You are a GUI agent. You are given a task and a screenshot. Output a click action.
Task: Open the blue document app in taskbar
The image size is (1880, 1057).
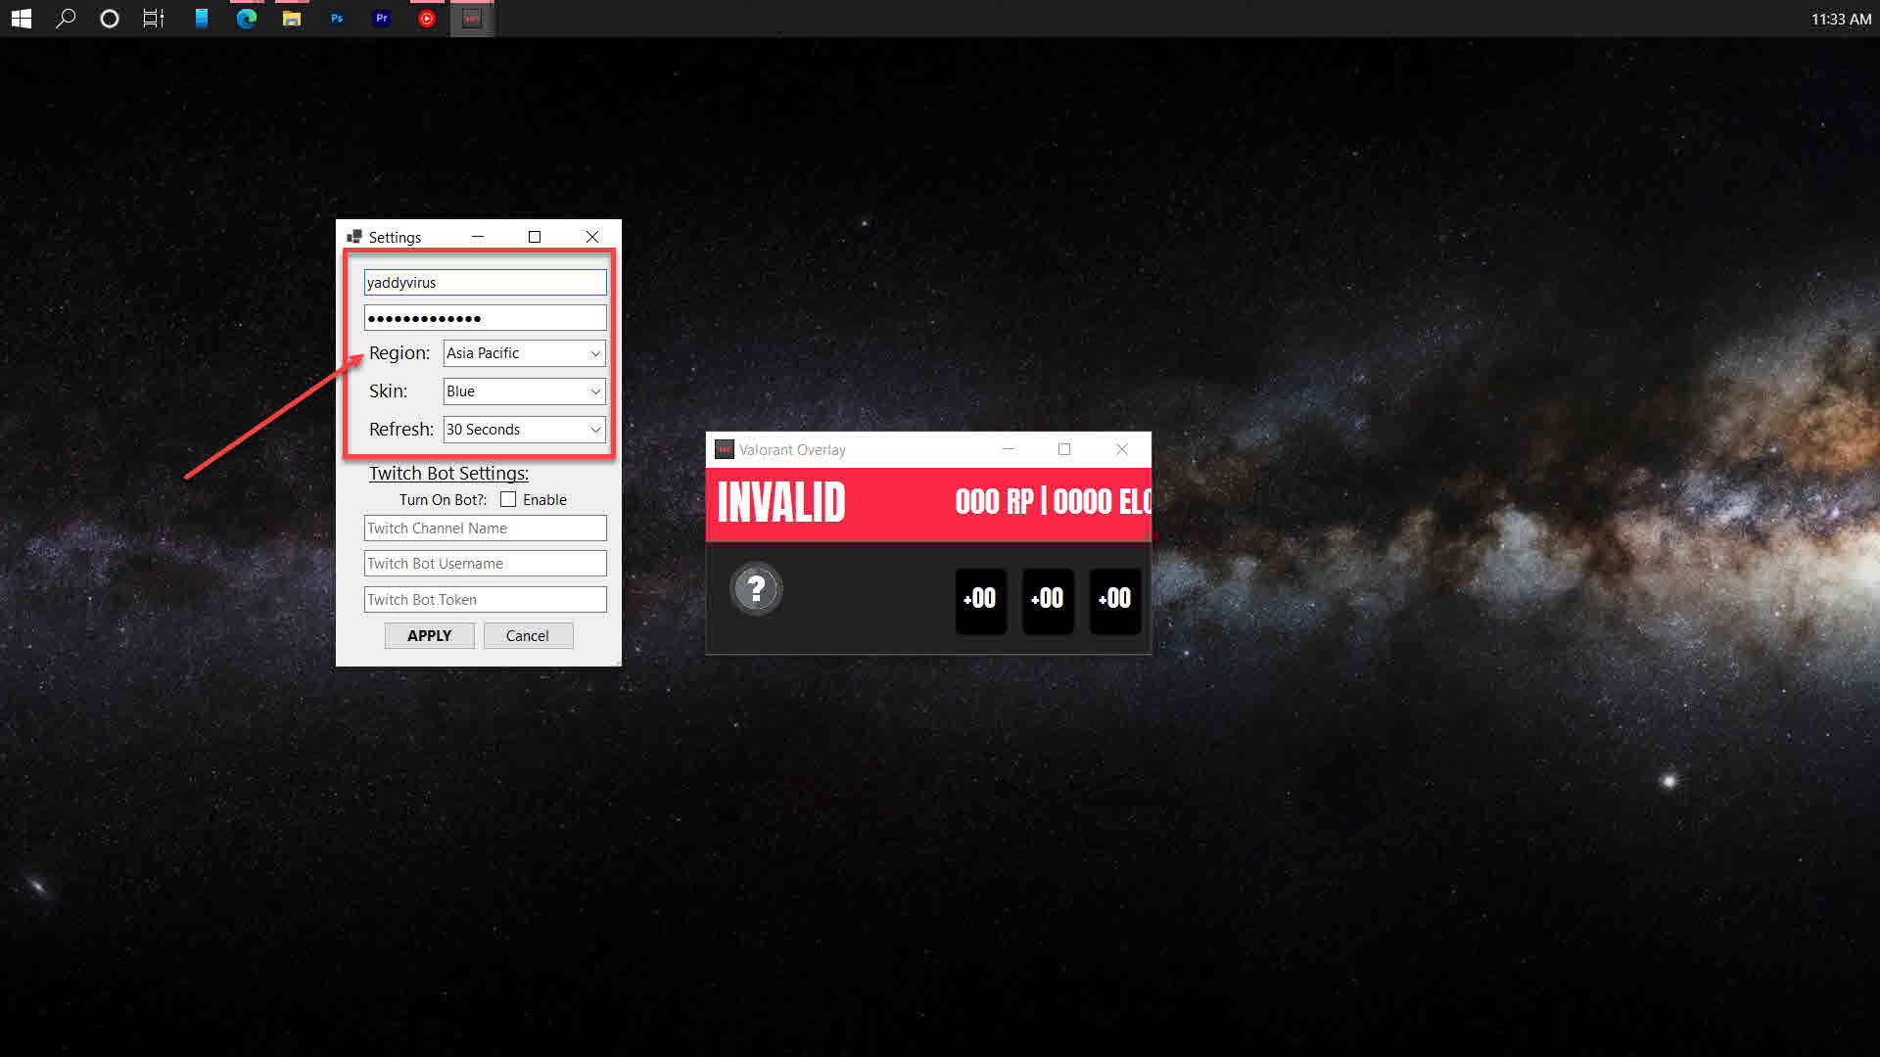tap(202, 19)
